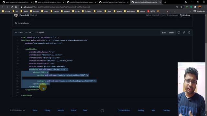This screenshot has height=116, width=207.
Task: Open the torrent bookmarks folder
Action: [x=141, y=11]
